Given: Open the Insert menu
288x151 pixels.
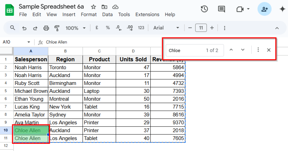Looking at the screenshot, I should coord(69,14).
